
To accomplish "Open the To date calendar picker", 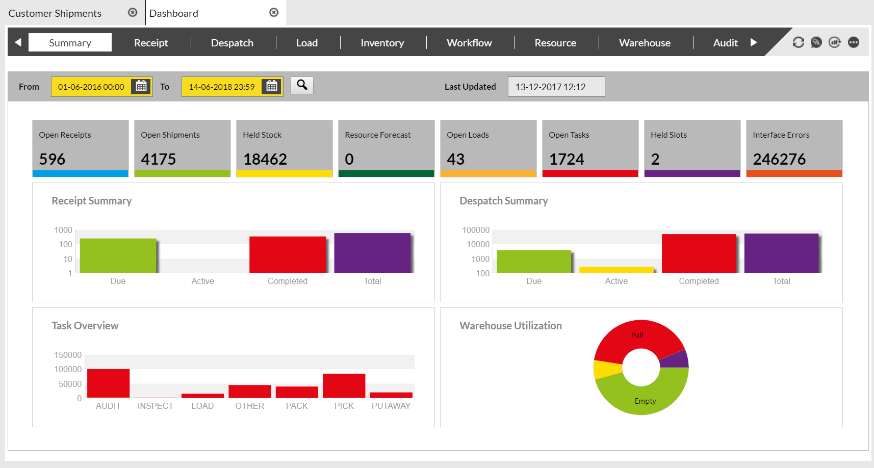I will [x=272, y=87].
